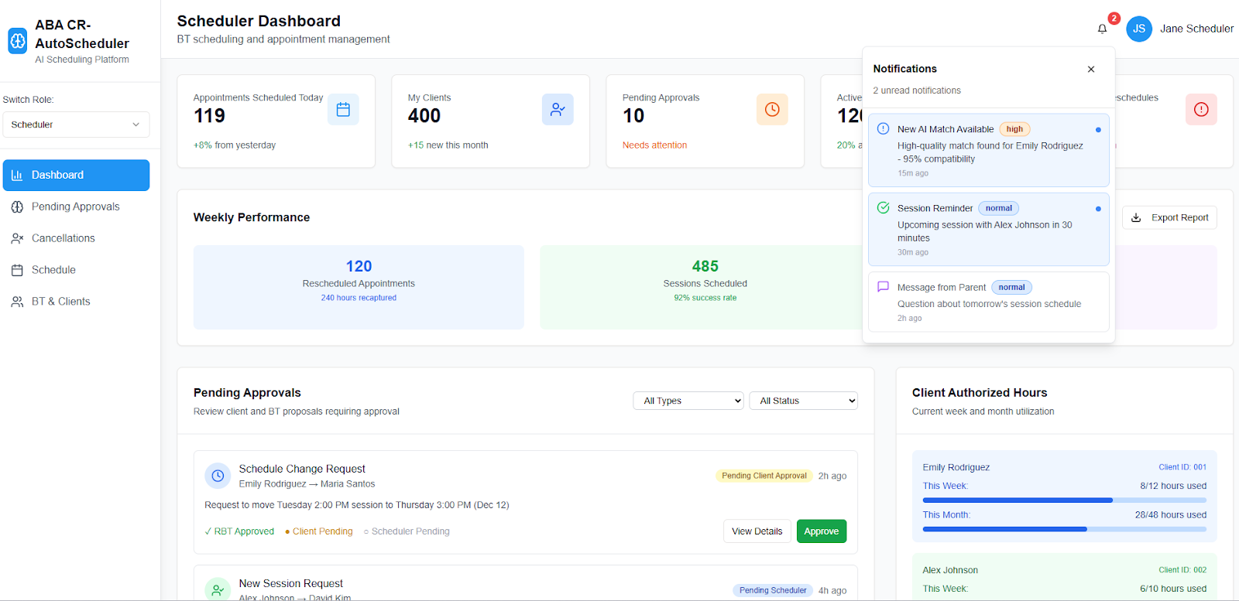Open the Switch Role dropdown
Viewport: 1239px width, 601px height.
(x=76, y=125)
